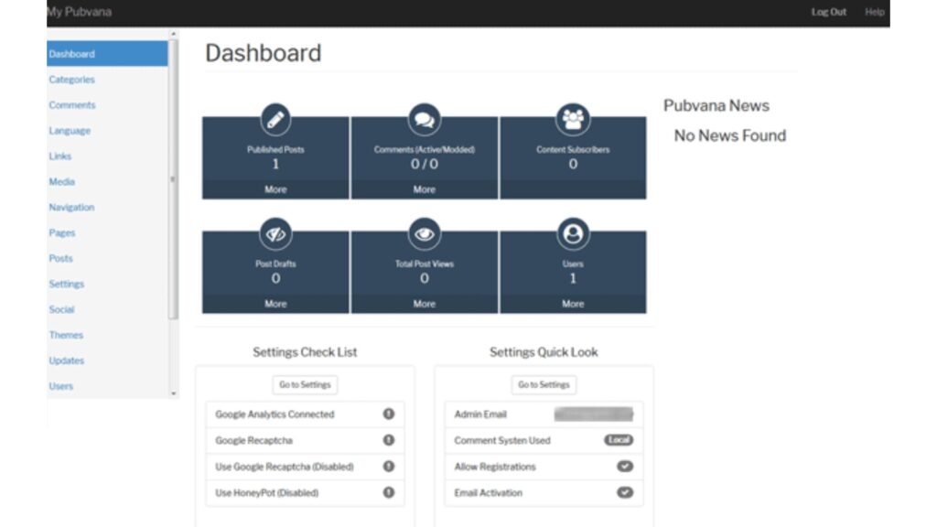Click Go to Settings under Settings Check List
Viewport: 937px width, 527px height.
pyautogui.click(x=305, y=385)
